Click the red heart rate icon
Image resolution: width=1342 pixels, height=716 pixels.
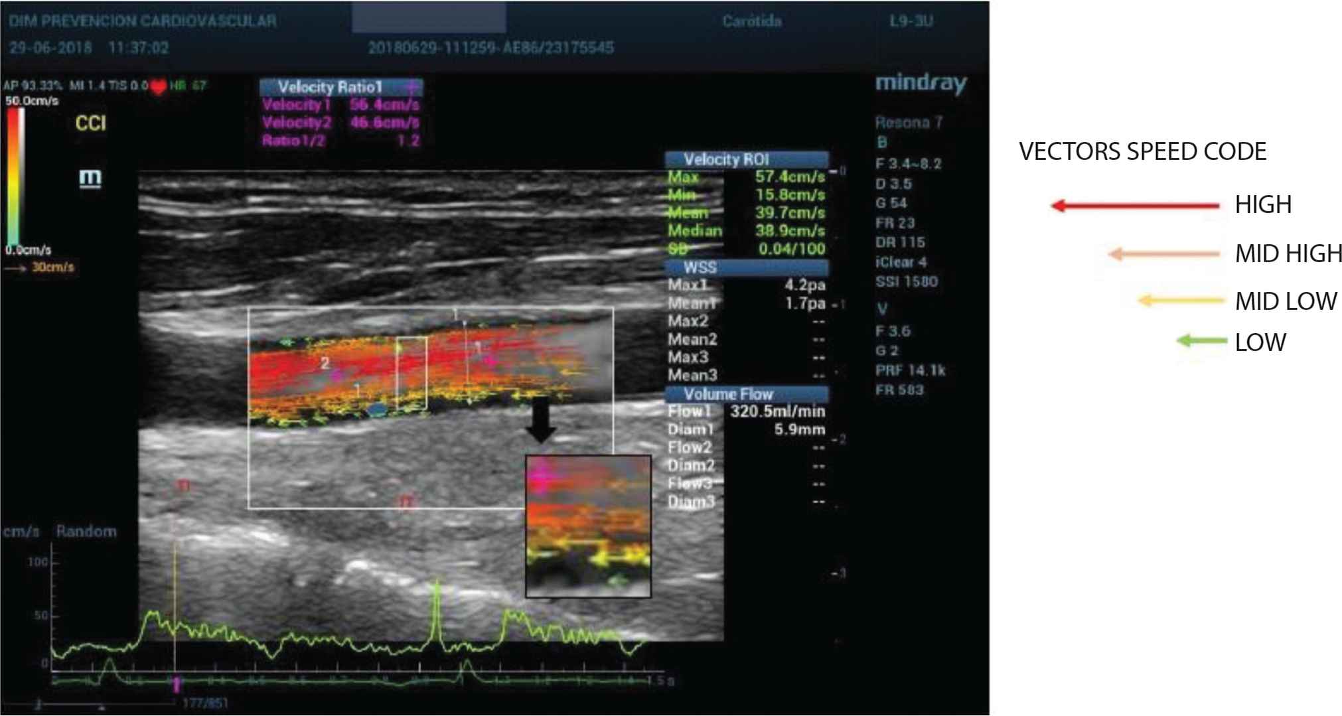tap(158, 87)
